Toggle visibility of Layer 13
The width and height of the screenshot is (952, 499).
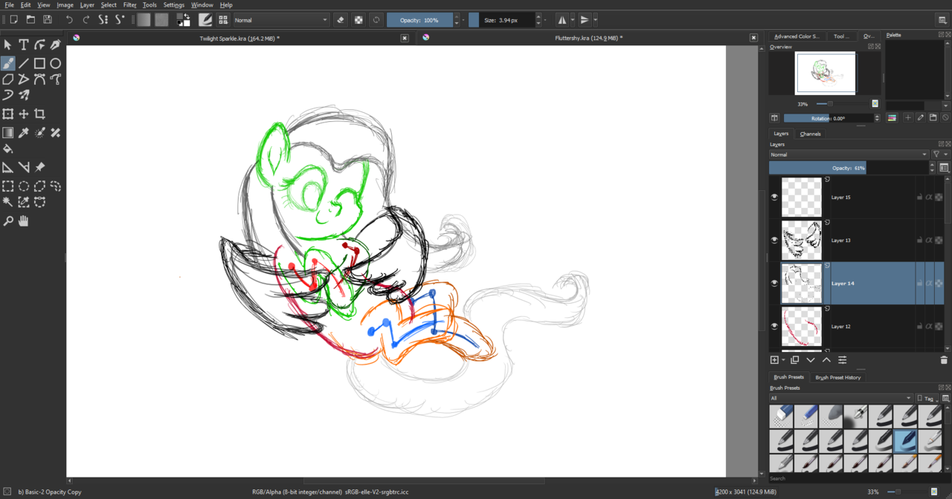click(774, 241)
